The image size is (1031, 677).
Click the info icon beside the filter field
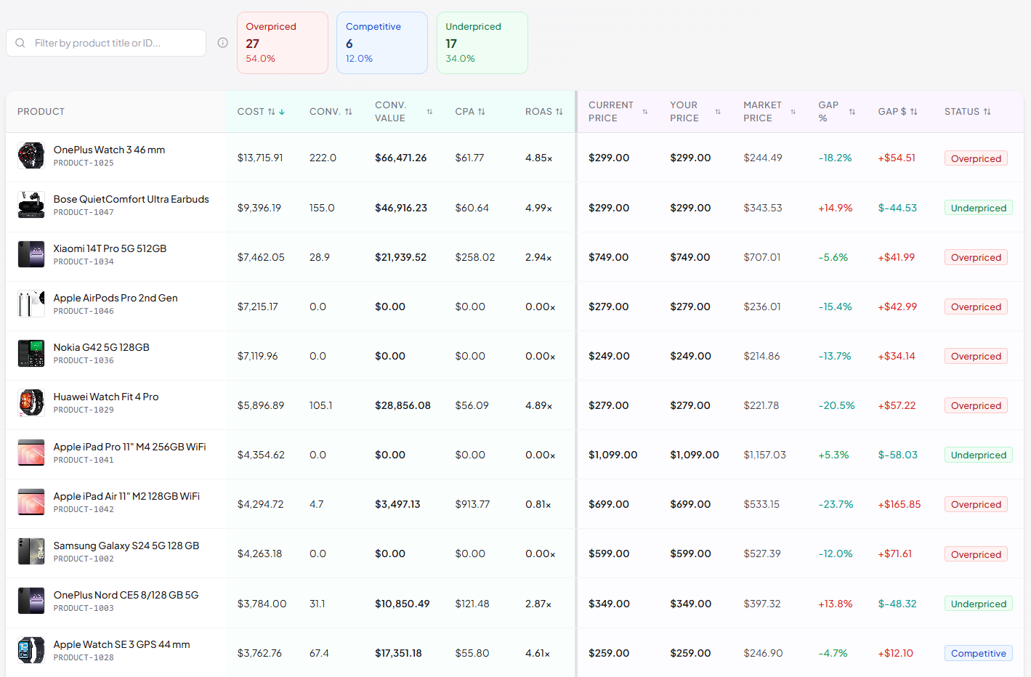222,43
